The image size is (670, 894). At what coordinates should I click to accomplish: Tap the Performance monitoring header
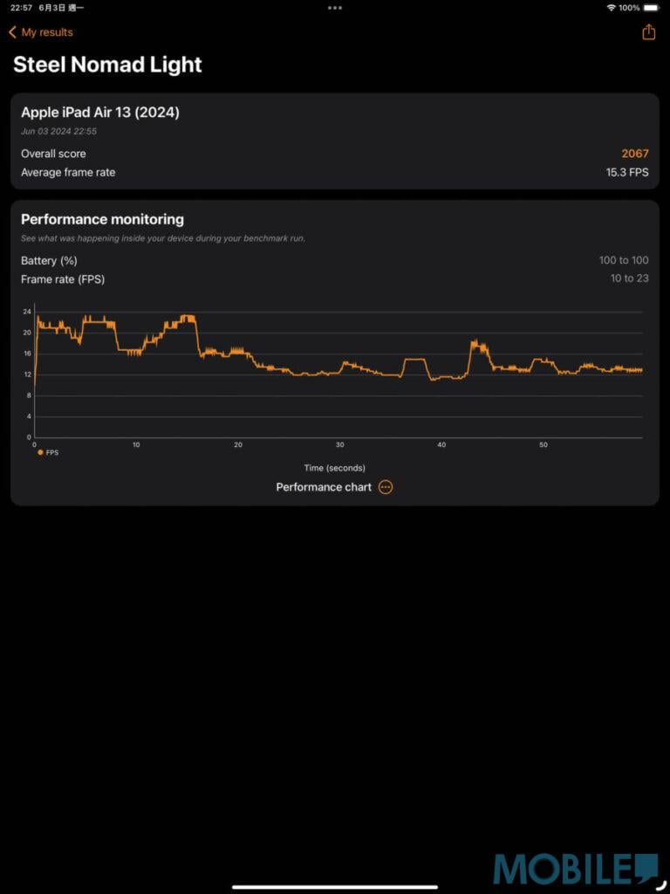102,219
